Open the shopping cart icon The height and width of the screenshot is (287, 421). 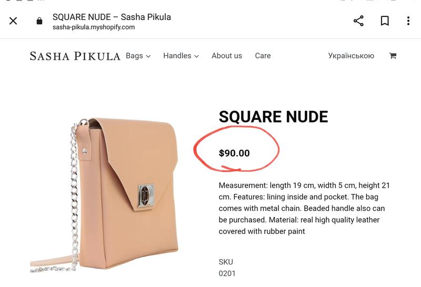coord(393,56)
